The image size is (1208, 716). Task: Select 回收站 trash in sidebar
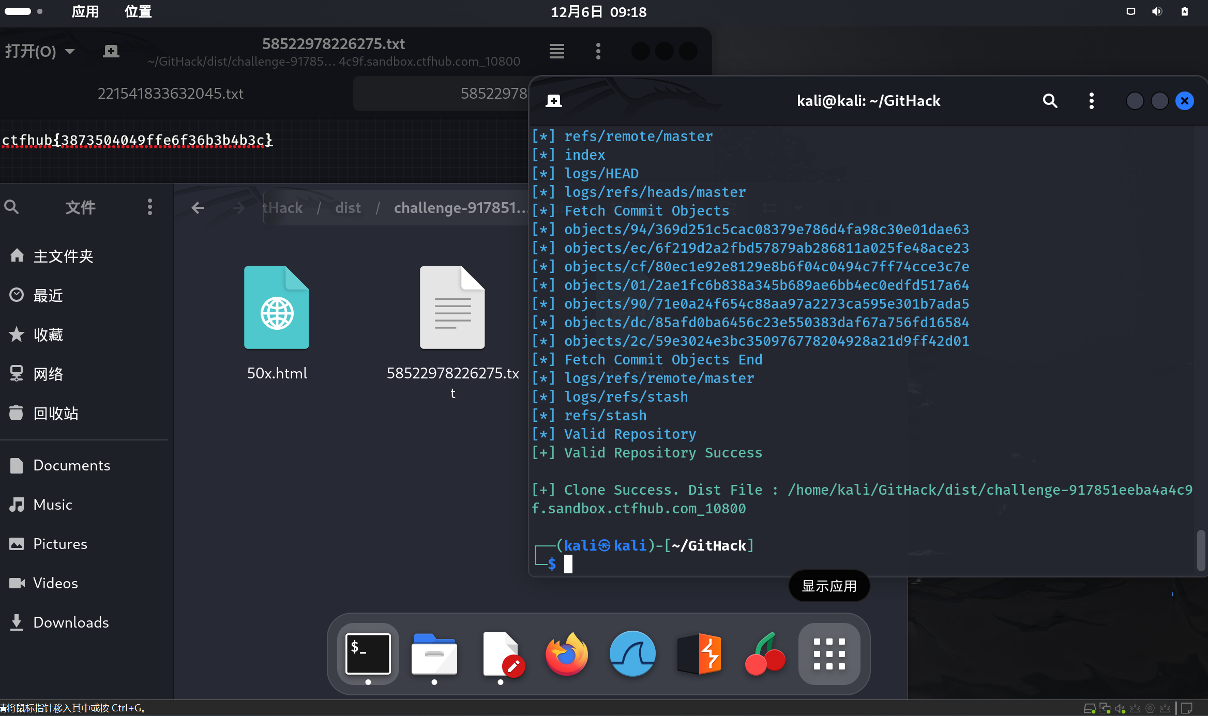pos(55,413)
